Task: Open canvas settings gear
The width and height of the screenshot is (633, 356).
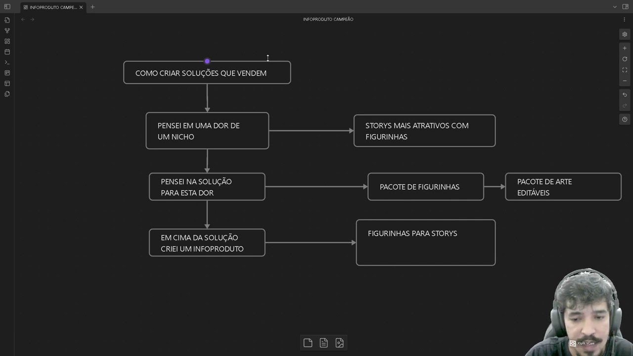Action: point(625,34)
